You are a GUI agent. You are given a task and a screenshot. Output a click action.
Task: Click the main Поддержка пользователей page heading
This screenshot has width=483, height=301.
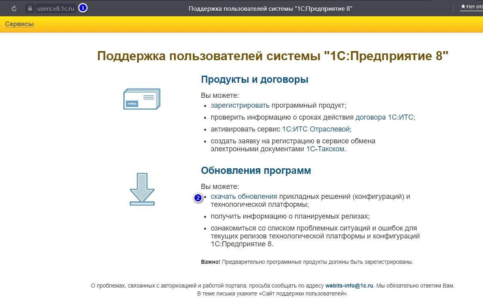[x=273, y=56]
